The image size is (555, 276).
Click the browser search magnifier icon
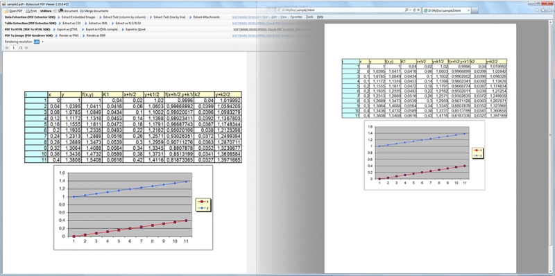tap(407, 10)
